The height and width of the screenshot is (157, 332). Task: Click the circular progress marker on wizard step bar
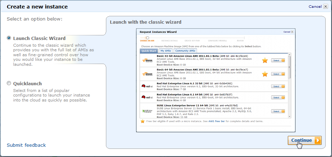pyautogui.click(x=148, y=38)
